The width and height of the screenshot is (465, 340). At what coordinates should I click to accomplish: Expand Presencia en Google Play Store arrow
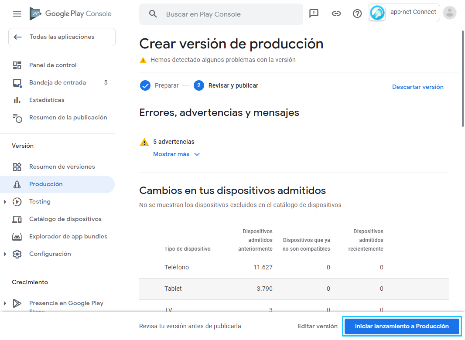pyautogui.click(x=5, y=303)
